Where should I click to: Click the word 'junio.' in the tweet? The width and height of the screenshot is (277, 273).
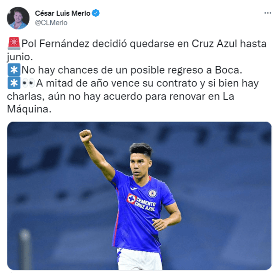20,57
